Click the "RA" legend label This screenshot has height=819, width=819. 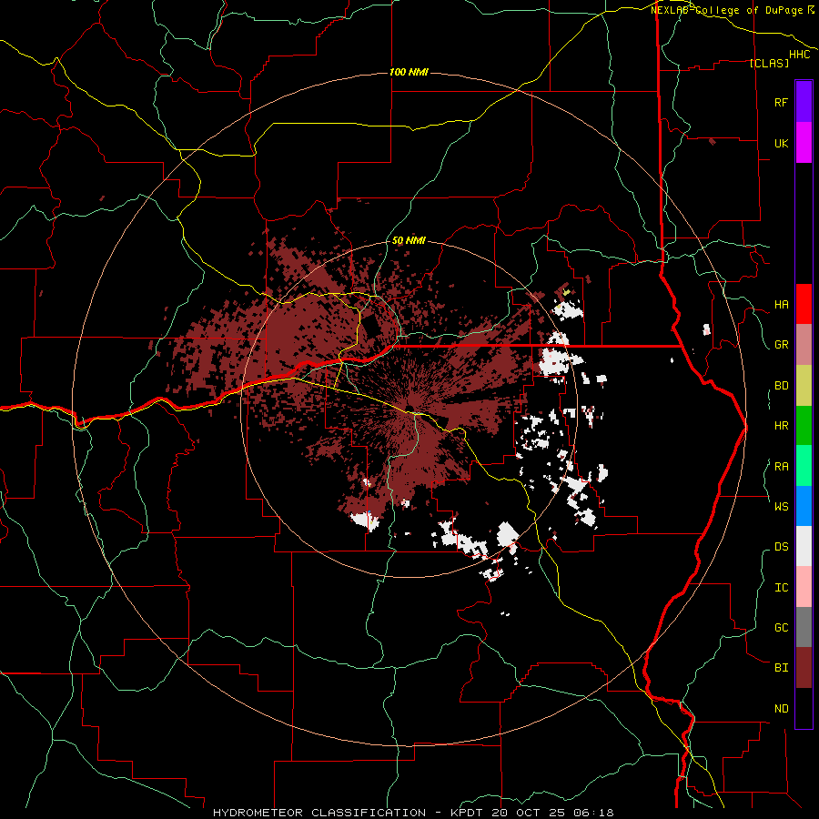(x=781, y=467)
